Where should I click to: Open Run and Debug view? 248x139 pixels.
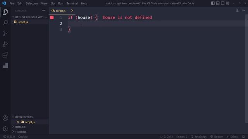(x=5, y=44)
